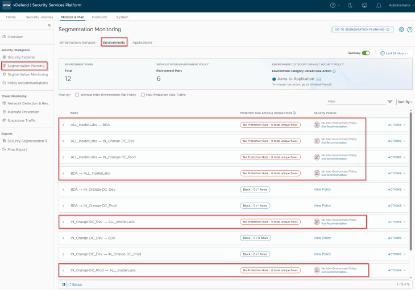
Task: Click Go To Segmentation Planning button
Action: (x=362, y=30)
